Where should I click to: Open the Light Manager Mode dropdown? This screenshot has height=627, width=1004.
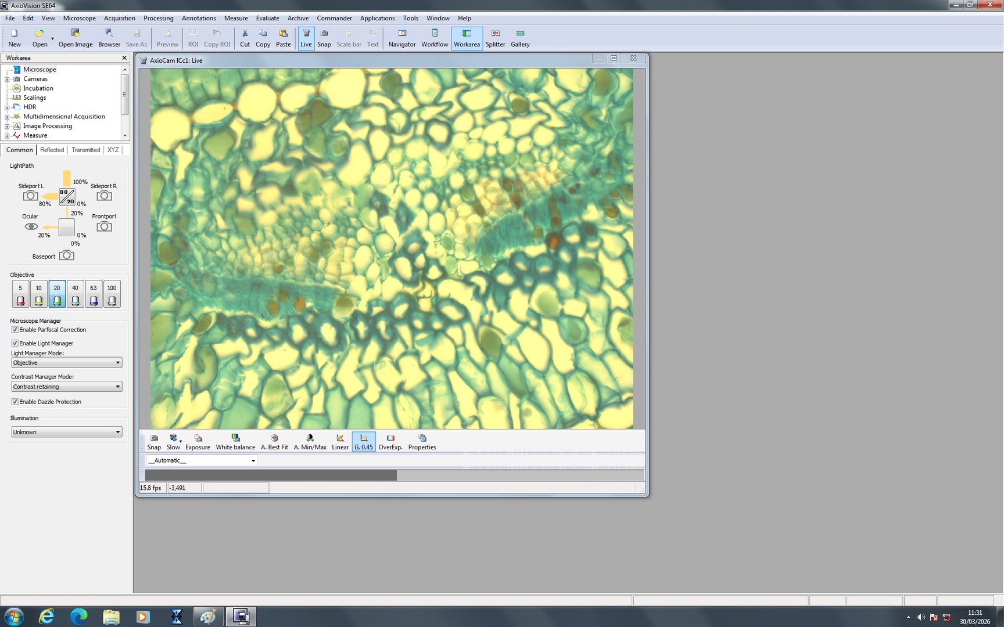click(119, 362)
